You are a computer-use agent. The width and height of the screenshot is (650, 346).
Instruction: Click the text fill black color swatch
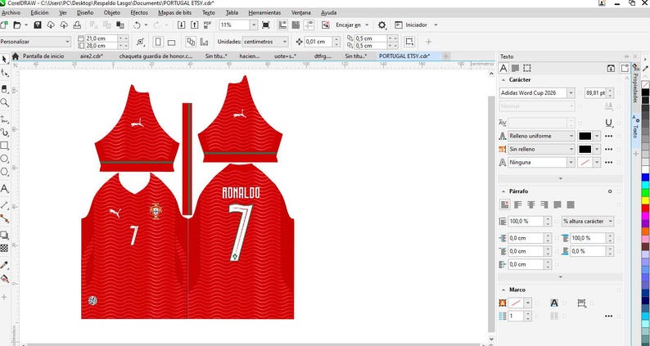pyautogui.click(x=585, y=136)
